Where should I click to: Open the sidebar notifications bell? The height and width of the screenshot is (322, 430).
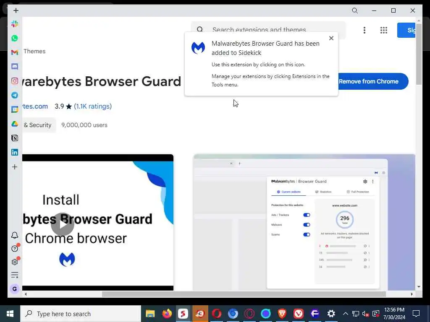point(15,235)
